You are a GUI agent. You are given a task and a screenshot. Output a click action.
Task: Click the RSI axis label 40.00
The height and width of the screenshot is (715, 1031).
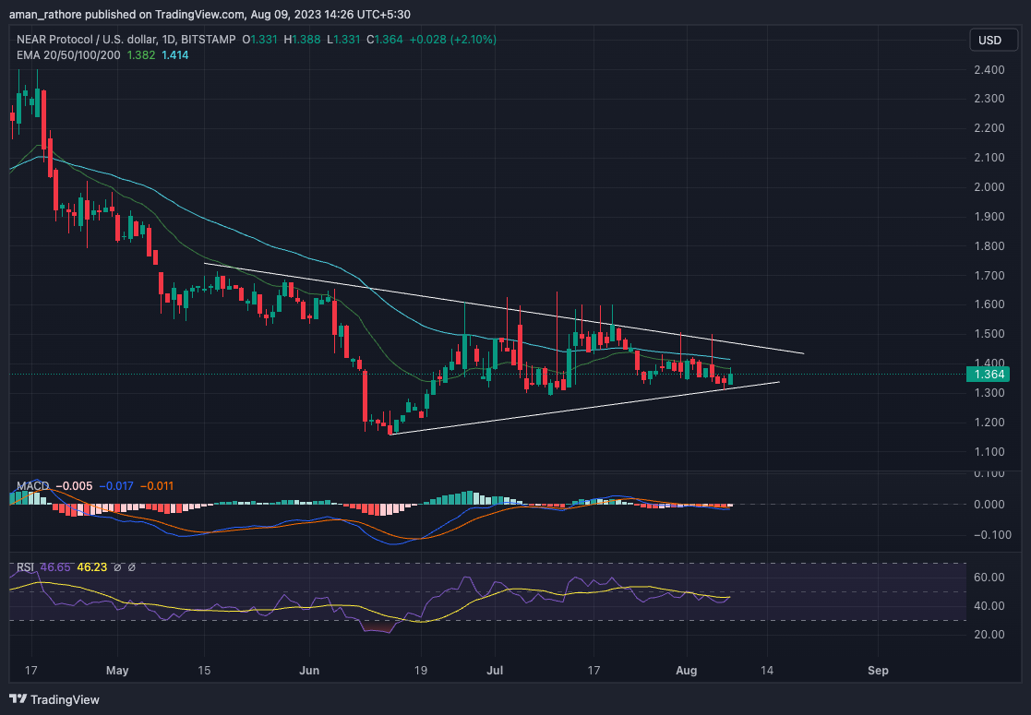(989, 606)
